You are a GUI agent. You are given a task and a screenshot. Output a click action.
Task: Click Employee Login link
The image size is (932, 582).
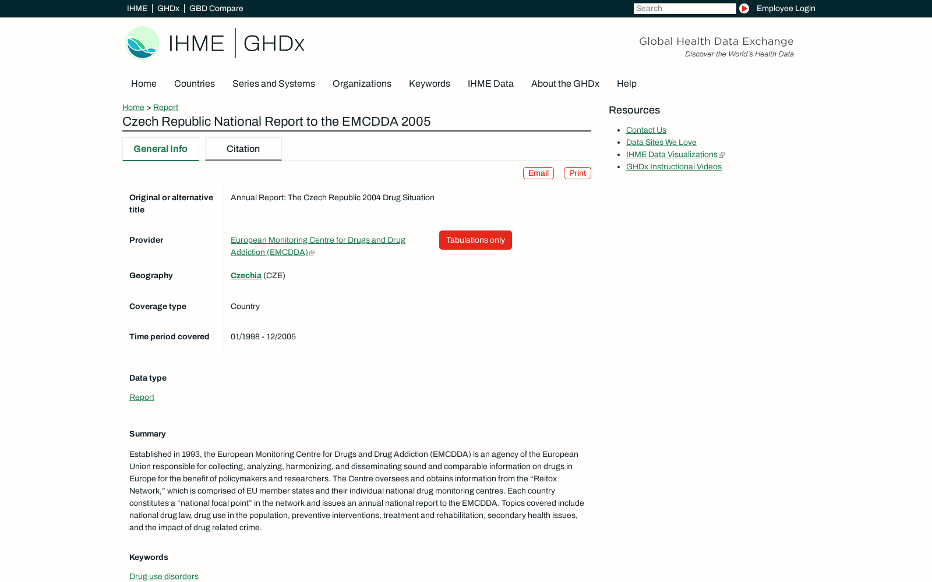[x=786, y=8]
